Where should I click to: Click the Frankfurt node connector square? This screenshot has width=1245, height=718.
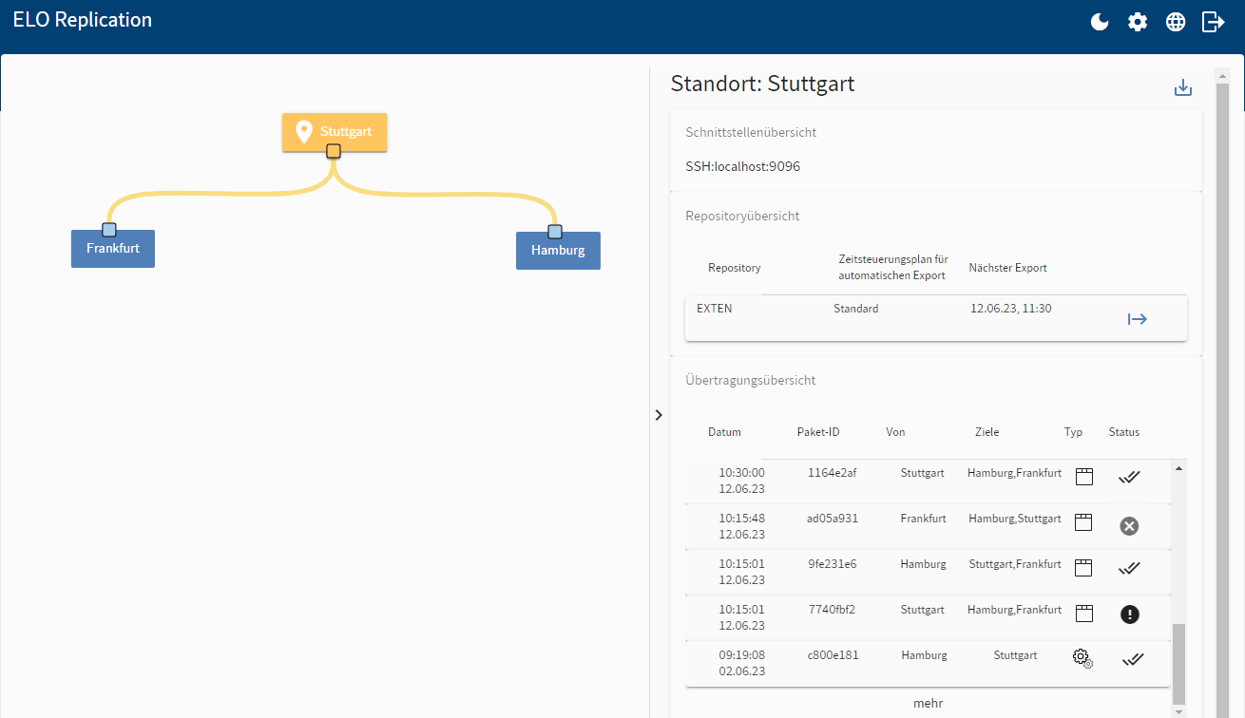(x=109, y=229)
